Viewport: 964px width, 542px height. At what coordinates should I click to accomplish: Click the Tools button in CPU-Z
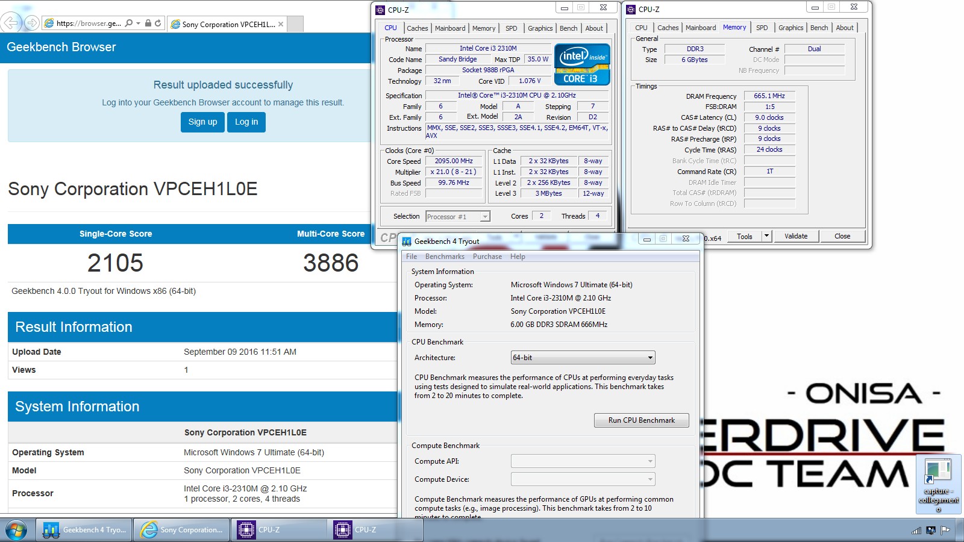pyautogui.click(x=745, y=236)
